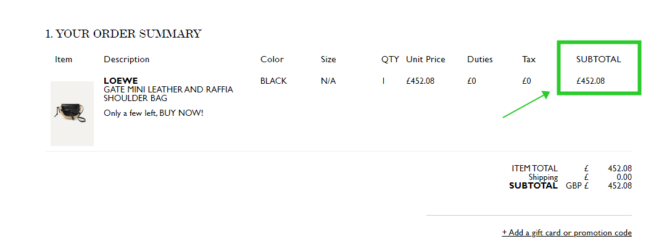Click the Only a few left notice
Viewport: 659px width, 252px height.
pos(154,113)
